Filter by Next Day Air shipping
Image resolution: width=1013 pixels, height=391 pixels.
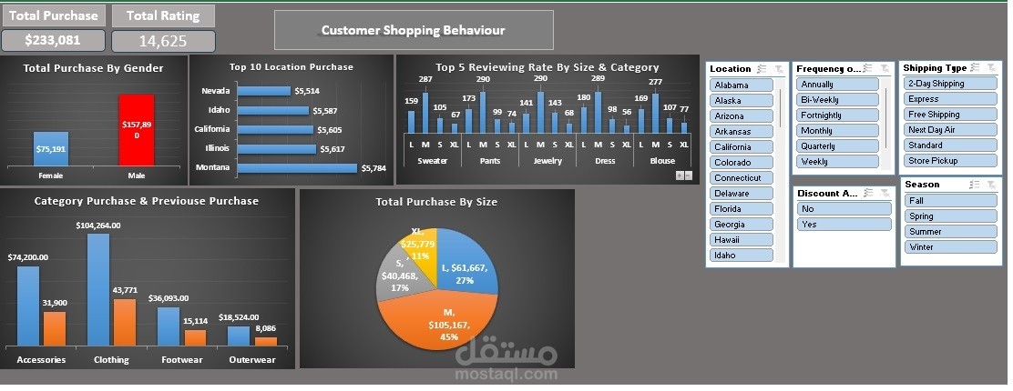click(x=950, y=130)
